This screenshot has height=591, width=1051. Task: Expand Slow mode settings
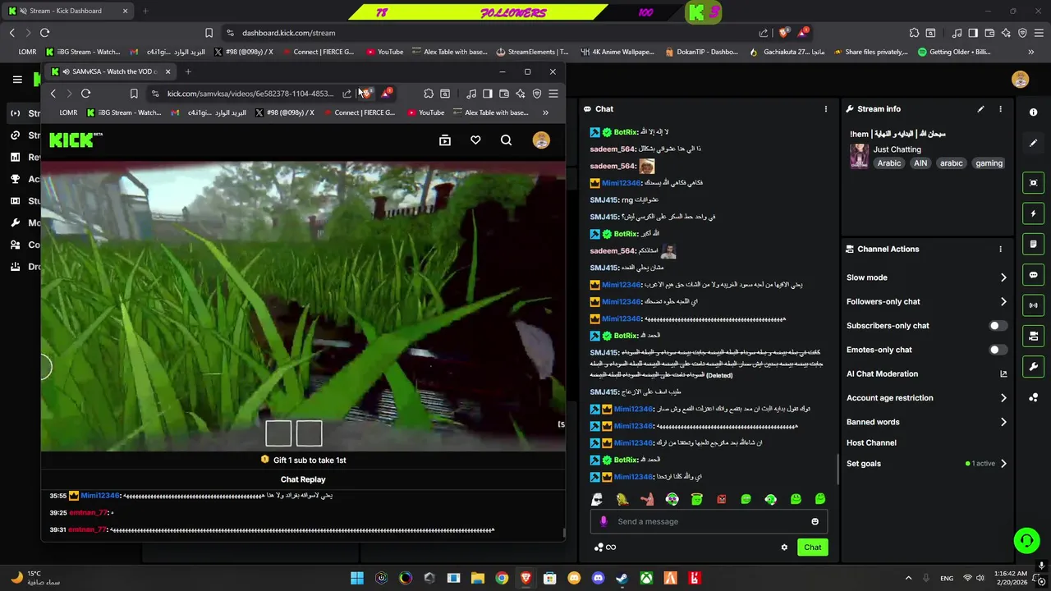coord(926,277)
